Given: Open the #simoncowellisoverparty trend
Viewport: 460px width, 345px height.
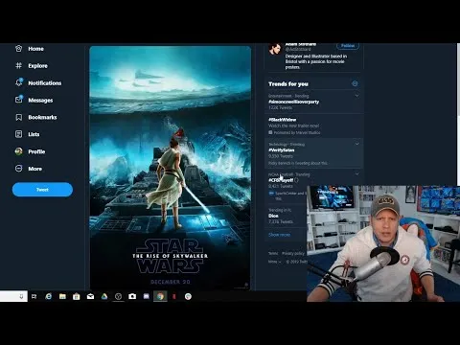Looking at the screenshot, I should click(314, 102).
